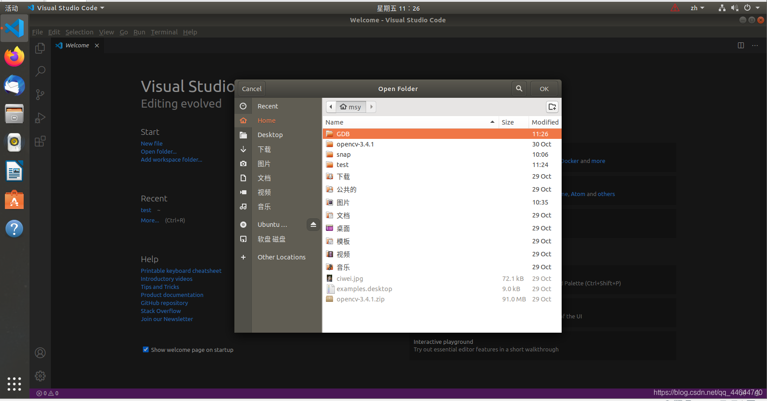
Task: Open the Go menu
Action: click(124, 32)
